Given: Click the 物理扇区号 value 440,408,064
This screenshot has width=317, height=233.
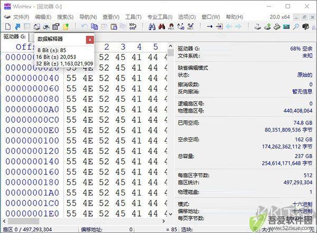Looking at the screenshot, I should (298, 111).
